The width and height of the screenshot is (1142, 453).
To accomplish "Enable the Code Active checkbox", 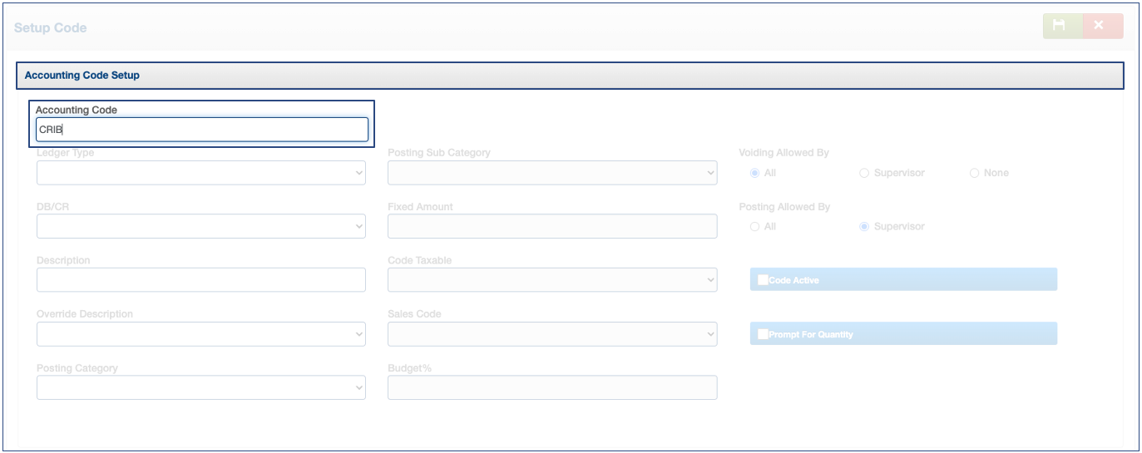I will click(x=763, y=280).
